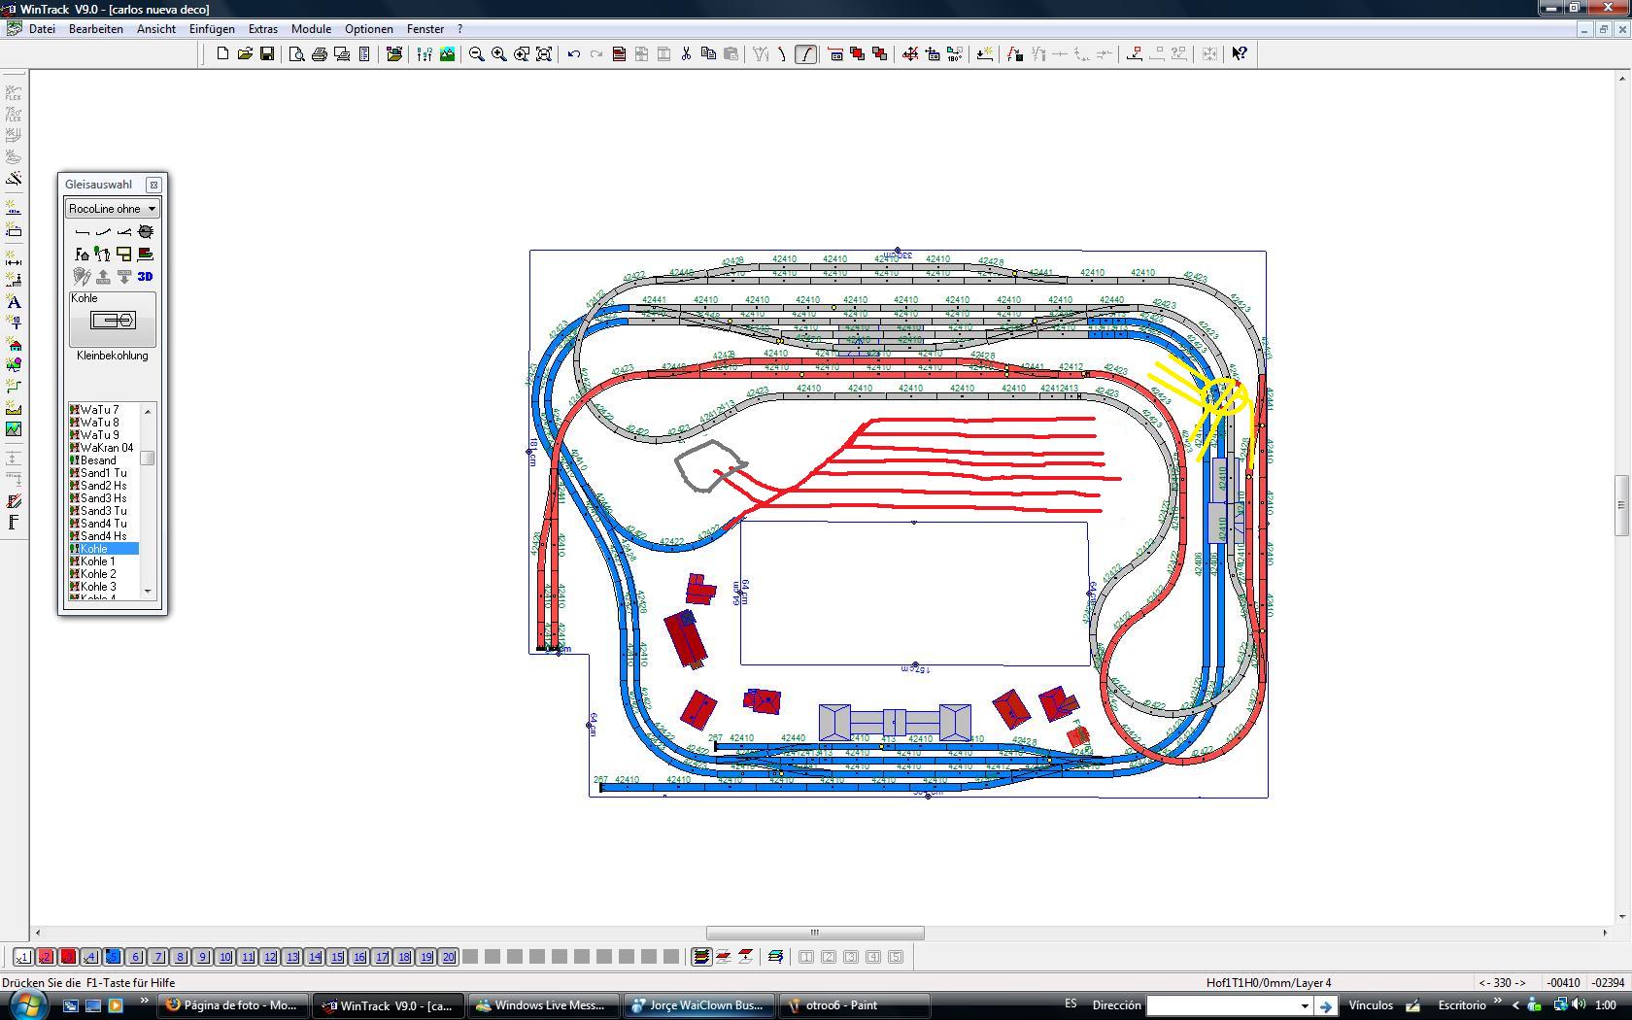The width and height of the screenshot is (1632, 1020).
Task: Select the curved track icon in Gleisauswahl
Action: [x=103, y=232]
